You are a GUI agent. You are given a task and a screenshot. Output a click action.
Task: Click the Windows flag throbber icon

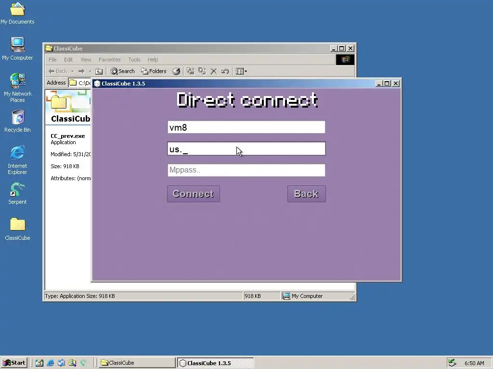pos(345,59)
